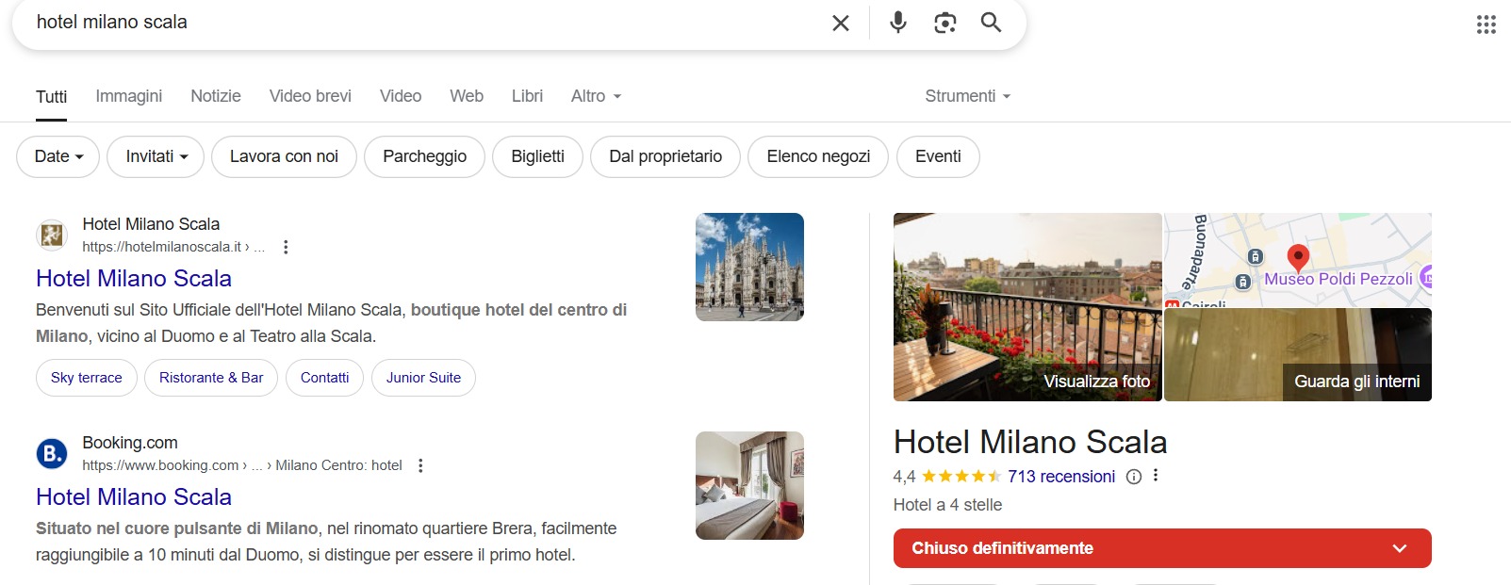
Task: Click the magnifying glass search icon
Action: [991, 22]
